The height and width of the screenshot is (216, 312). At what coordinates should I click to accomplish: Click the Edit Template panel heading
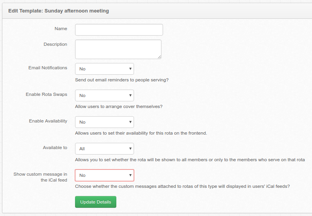click(59, 11)
